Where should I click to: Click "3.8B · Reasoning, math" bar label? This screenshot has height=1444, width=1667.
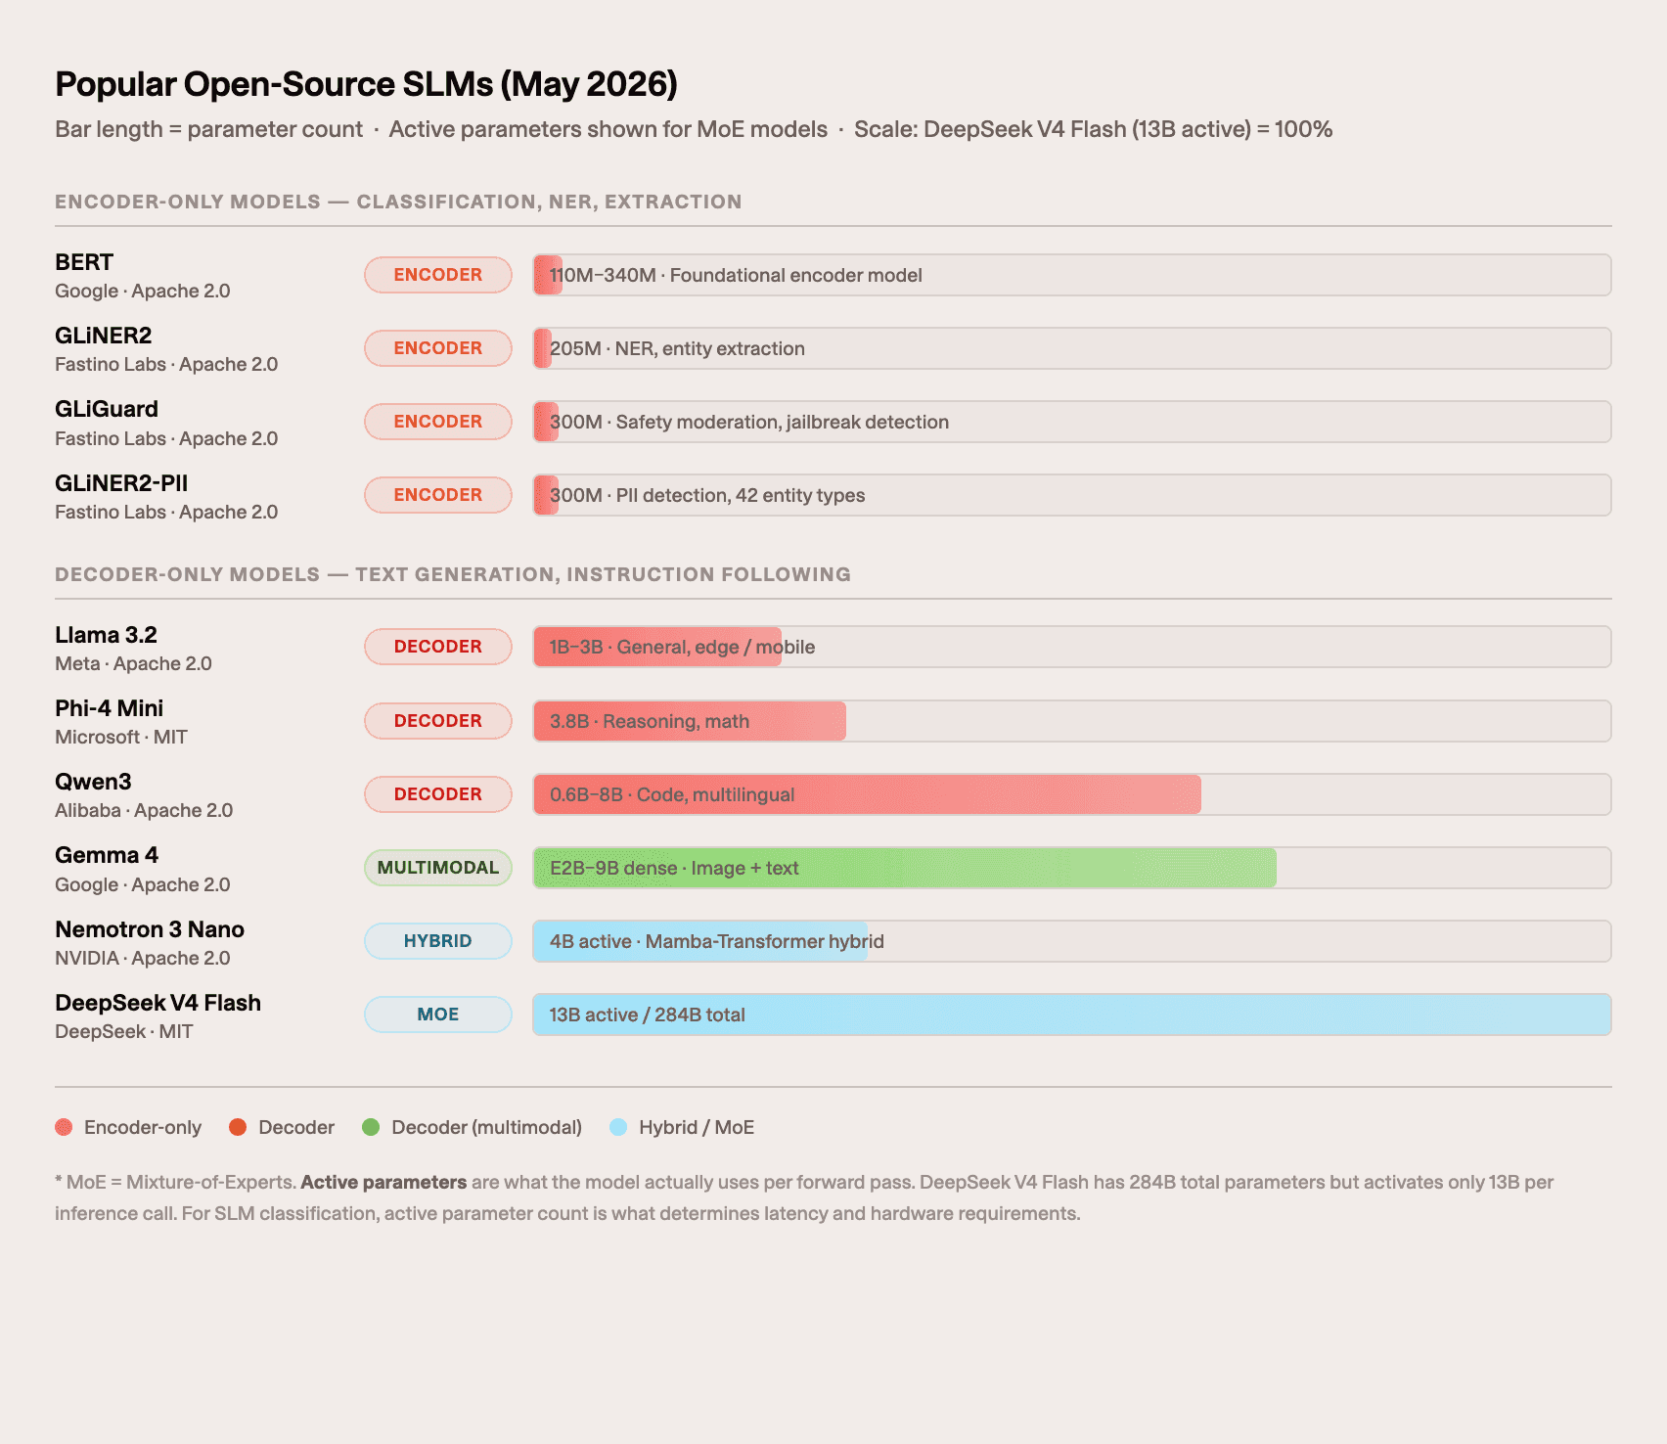(x=650, y=721)
